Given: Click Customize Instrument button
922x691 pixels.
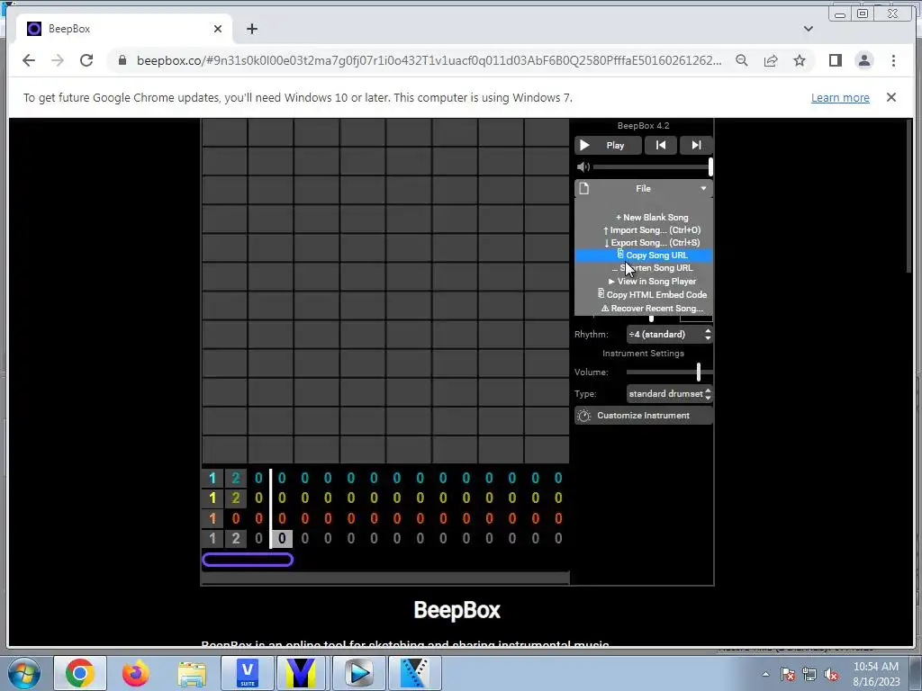Looking at the screenshot, I should (643, 416).
